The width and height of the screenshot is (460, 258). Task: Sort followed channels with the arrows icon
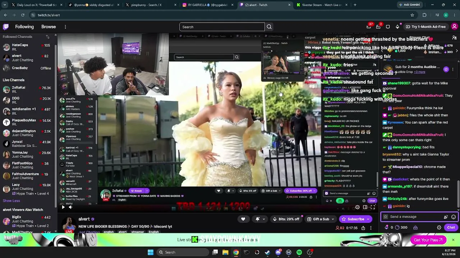(x=47, y=37)
